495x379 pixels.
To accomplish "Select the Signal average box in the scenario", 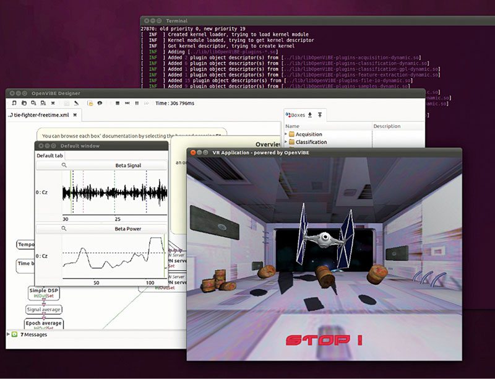I will tap(43, 309).
